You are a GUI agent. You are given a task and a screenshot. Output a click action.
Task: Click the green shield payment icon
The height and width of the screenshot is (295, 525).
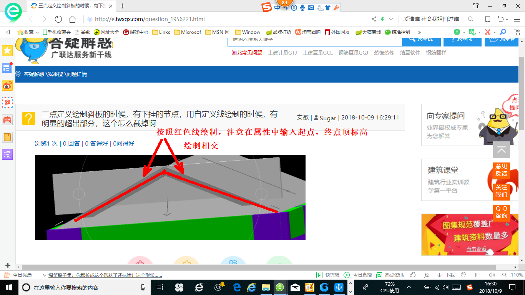(x=457, y=32)
